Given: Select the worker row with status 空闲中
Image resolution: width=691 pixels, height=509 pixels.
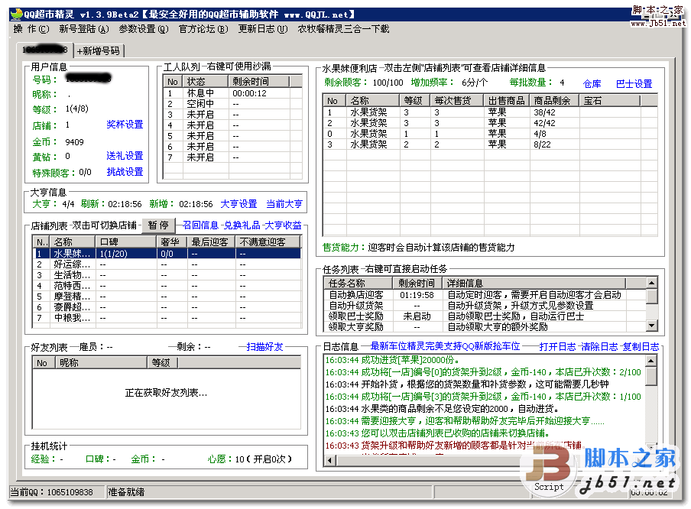Looking at the screenshot, I should coord(232,104).
